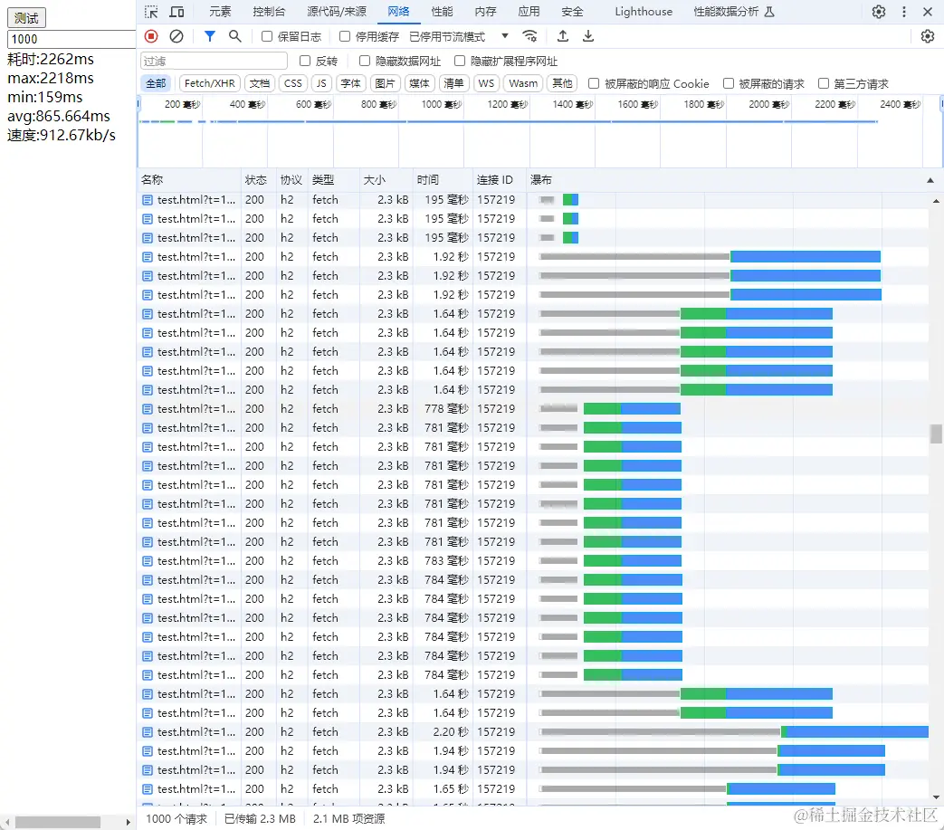Open the 控制台 tab
Viewport: 944px width, 830px height.
pyautogui.click(x=269, y=12)
